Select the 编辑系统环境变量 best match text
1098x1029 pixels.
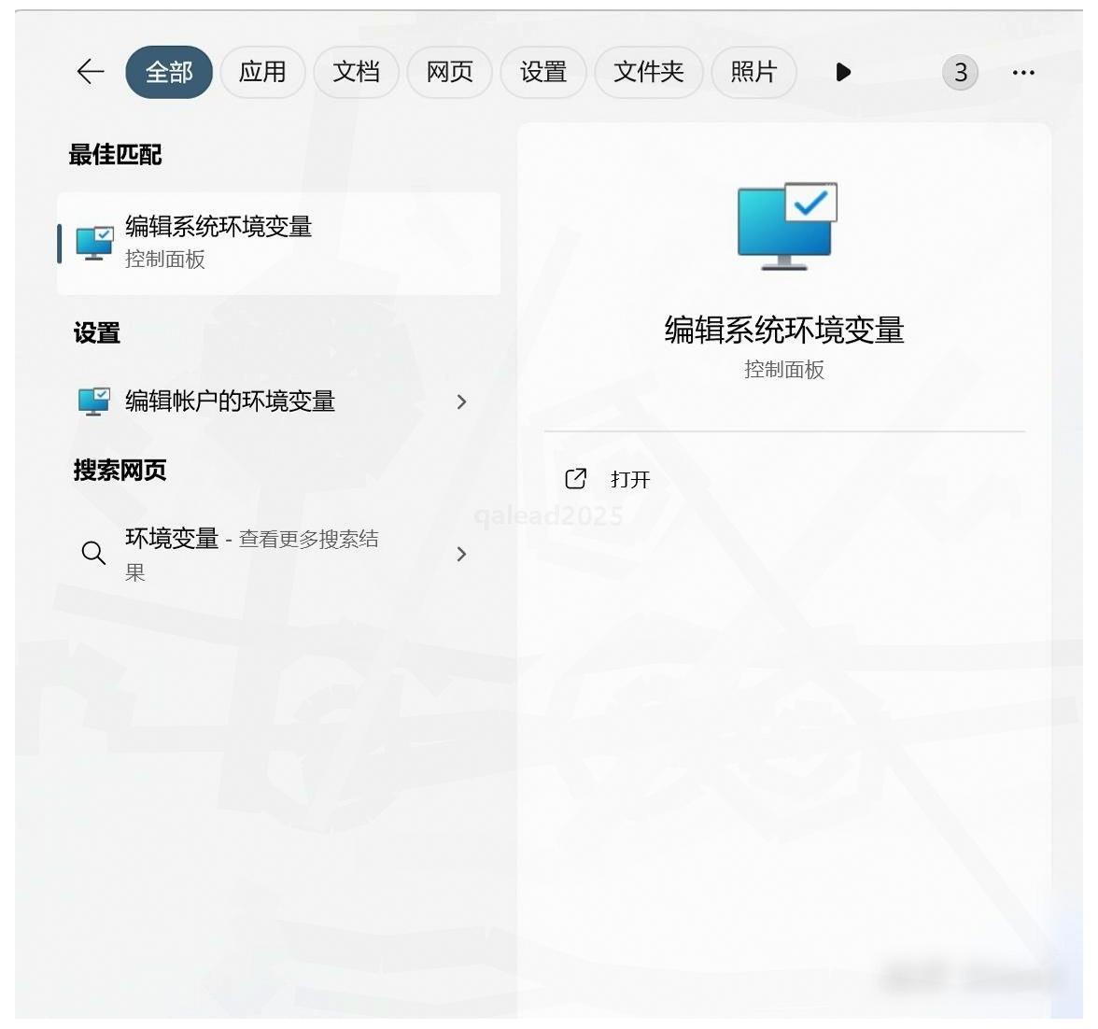tap(218, 227)
